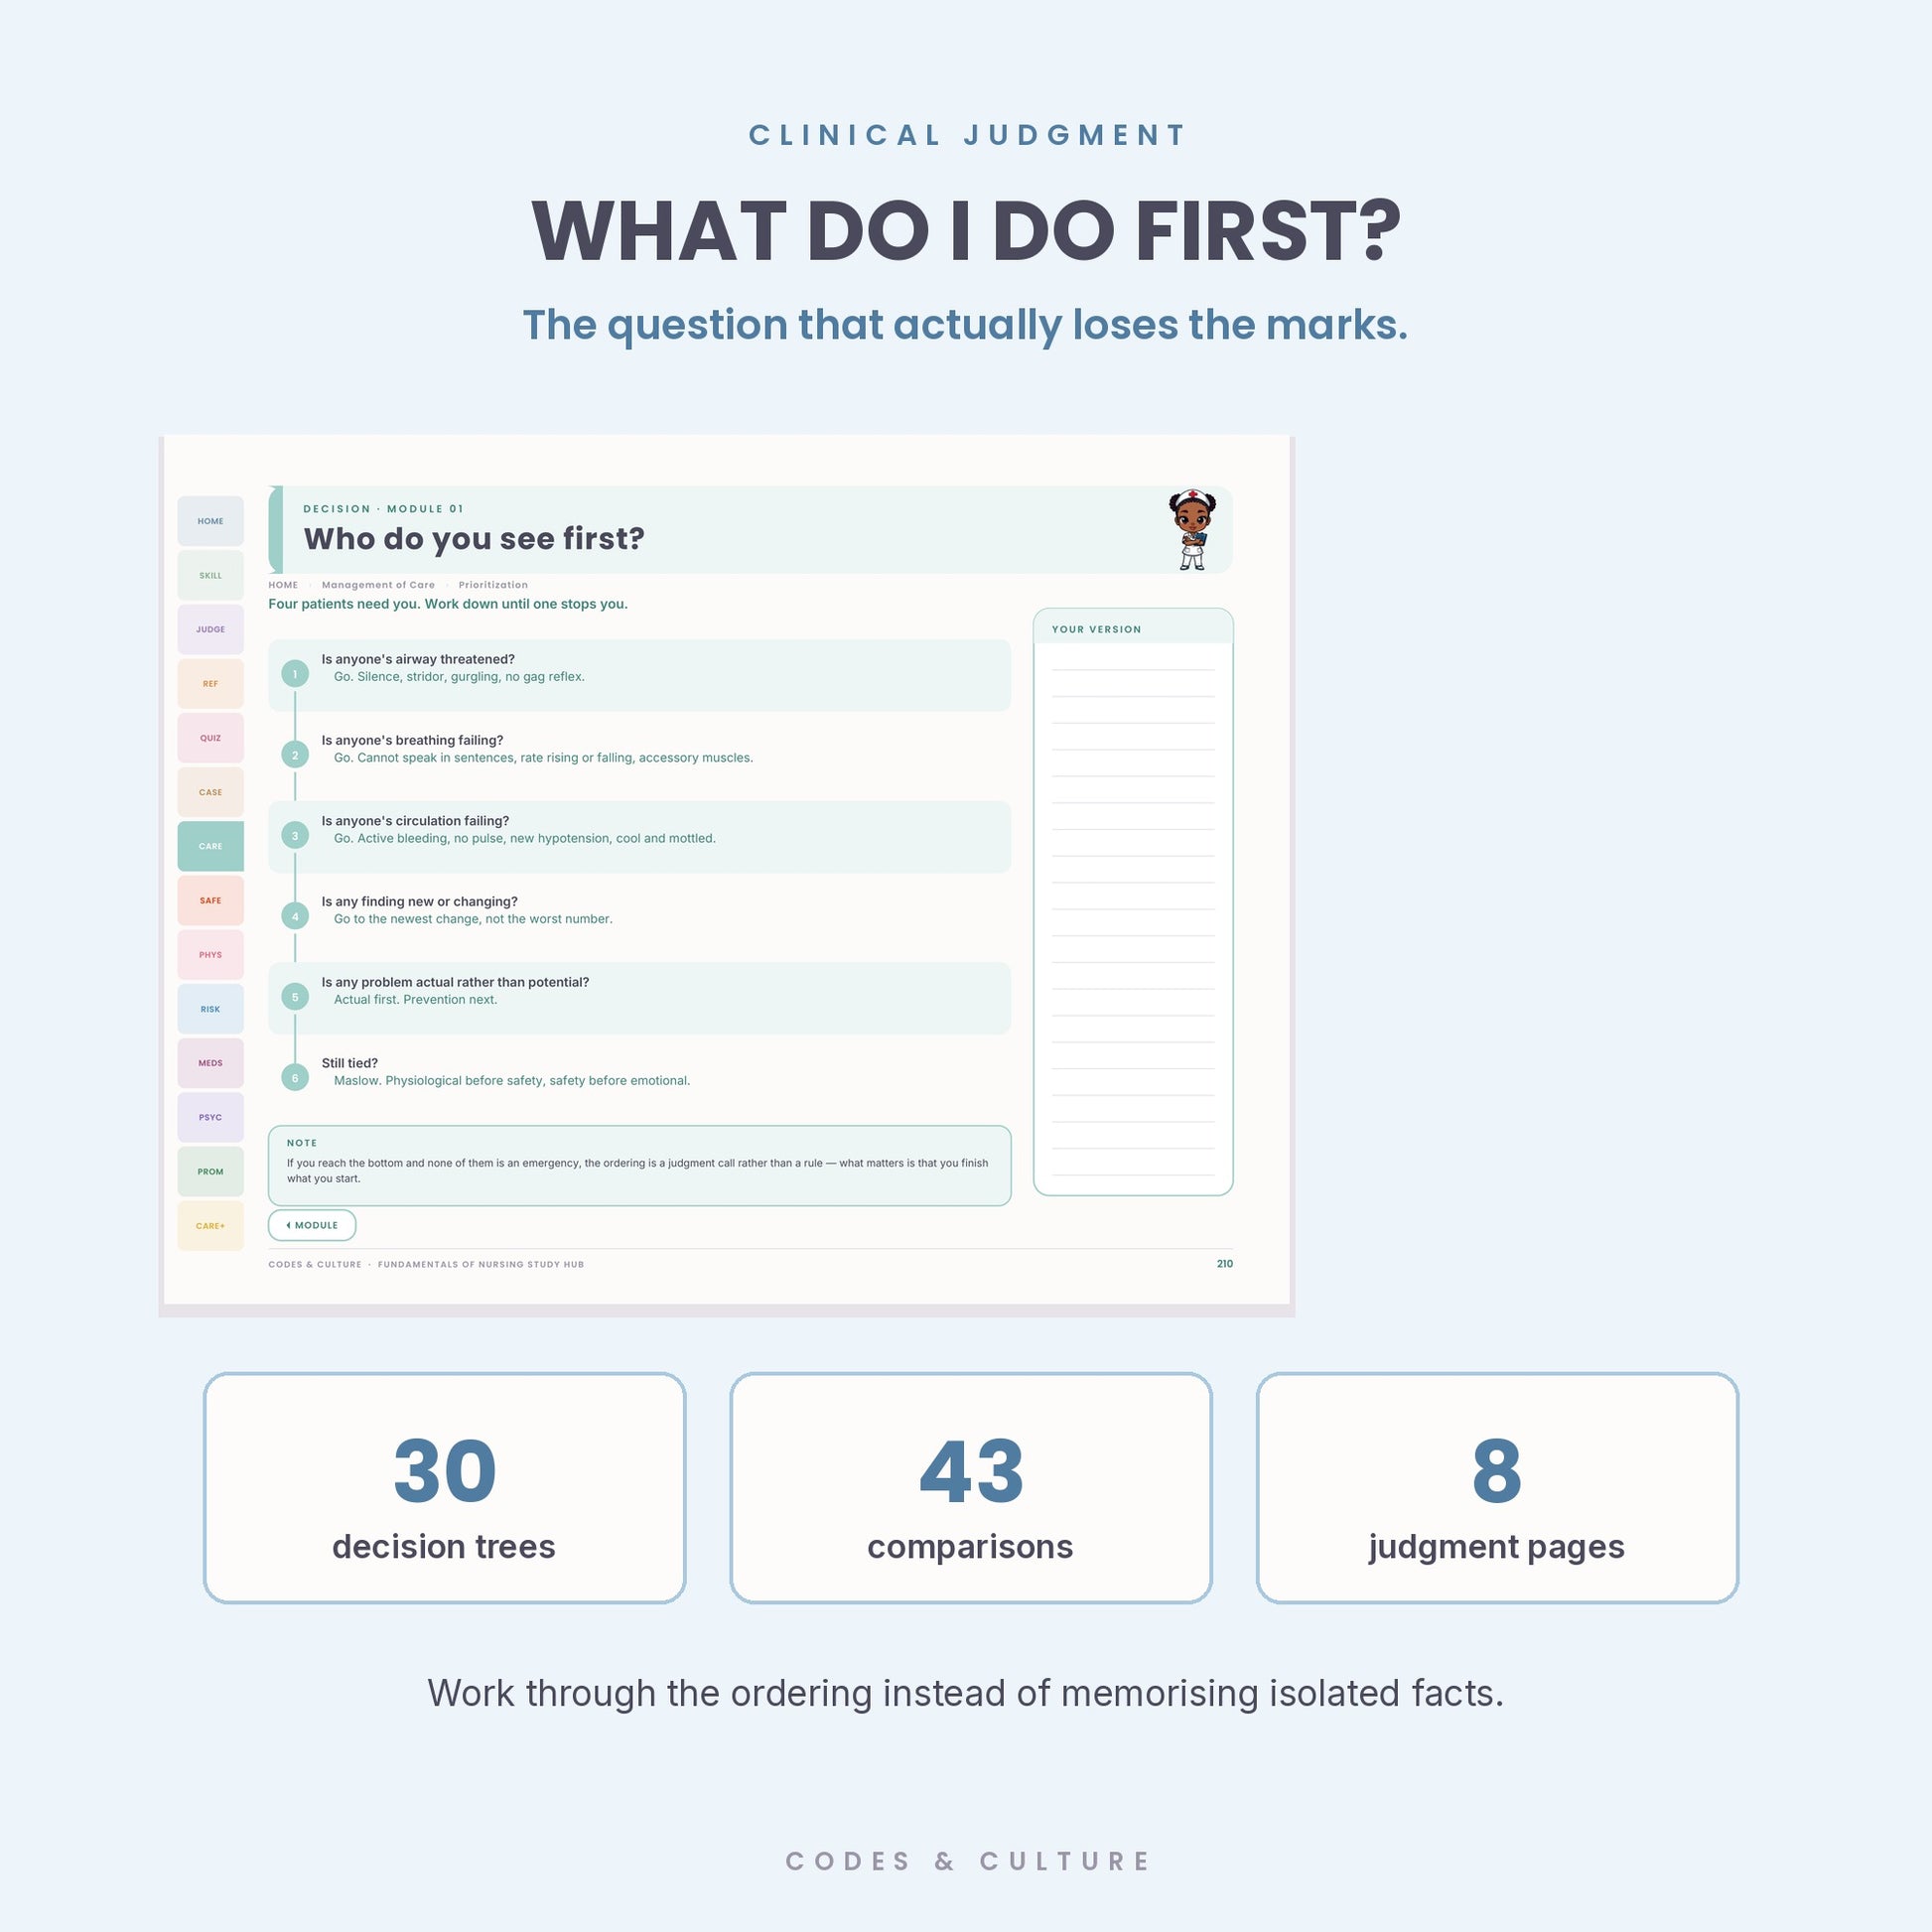Go to the QUIZ sidebar tab
This screenshot has width=1932, height=1932.
click(210, 738)
